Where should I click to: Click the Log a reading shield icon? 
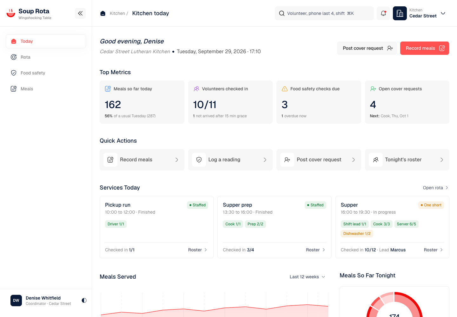tap(199, 160)
